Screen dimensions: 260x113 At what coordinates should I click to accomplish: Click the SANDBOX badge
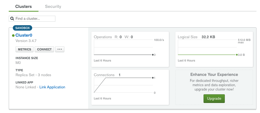[23, 28]
